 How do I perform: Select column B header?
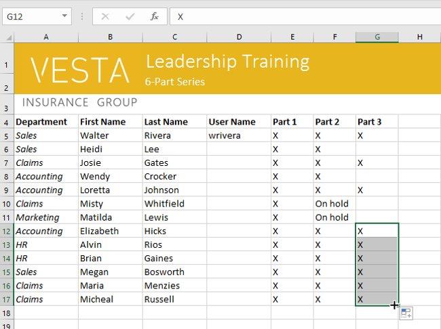[110, 37]
